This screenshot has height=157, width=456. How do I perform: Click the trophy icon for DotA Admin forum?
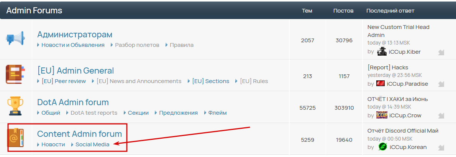[15, 106]
